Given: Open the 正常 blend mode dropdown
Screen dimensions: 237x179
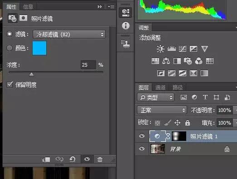Looking at the screenshot, I should click(x=162, y=110).
